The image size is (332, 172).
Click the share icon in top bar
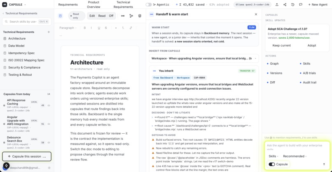(285, 5)
